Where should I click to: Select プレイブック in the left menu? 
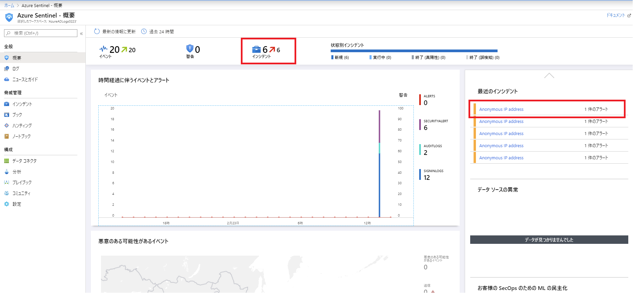[x=43, y=183]
